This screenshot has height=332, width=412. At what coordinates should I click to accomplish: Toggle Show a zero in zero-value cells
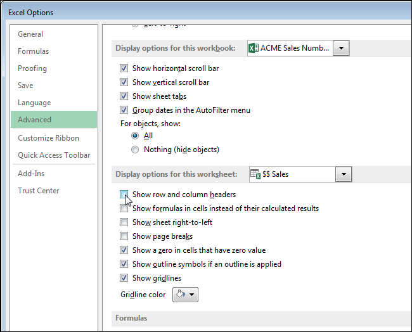[x=124, y=250]
